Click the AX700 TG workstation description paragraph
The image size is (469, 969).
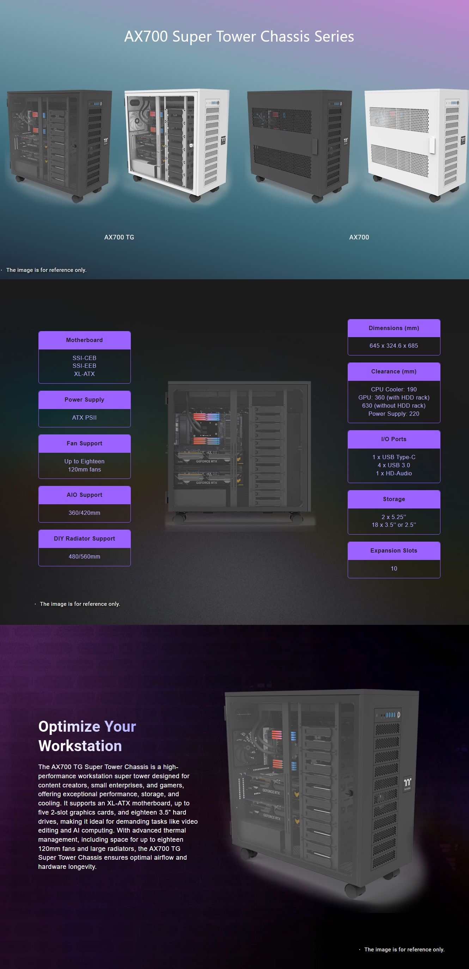click(118, 817)
